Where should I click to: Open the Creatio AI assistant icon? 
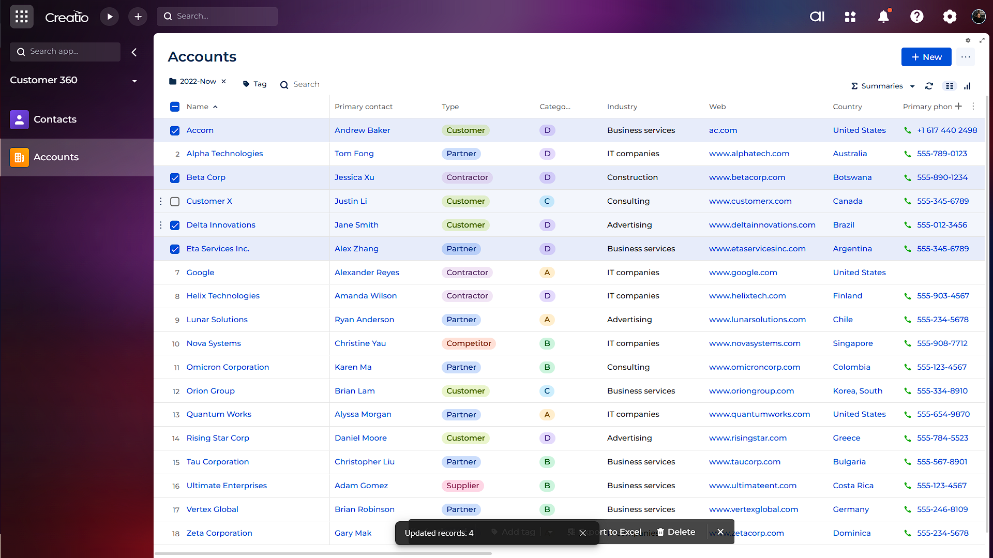[817, 17]
